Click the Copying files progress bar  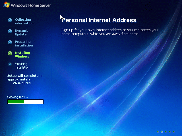pyautogui.click(x=25, y=102)
